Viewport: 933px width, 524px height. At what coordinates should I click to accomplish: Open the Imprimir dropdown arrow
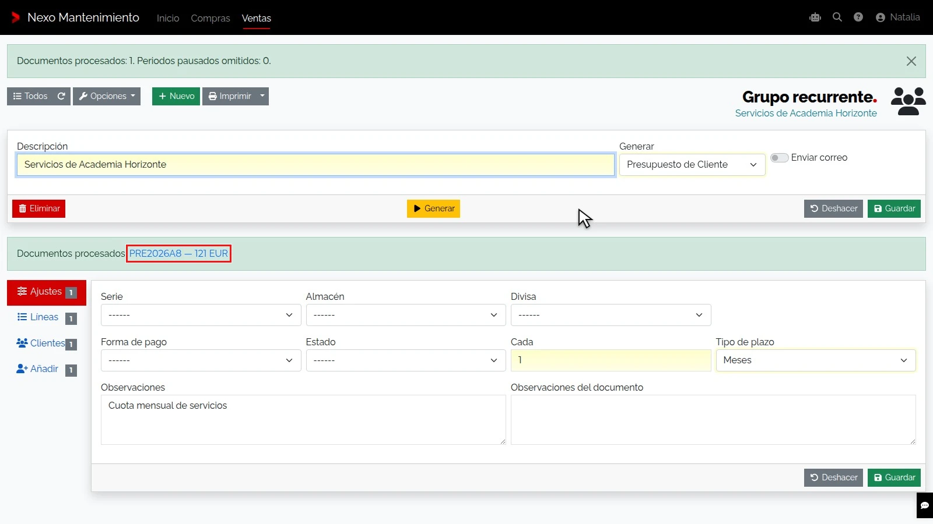coord(262,96)
